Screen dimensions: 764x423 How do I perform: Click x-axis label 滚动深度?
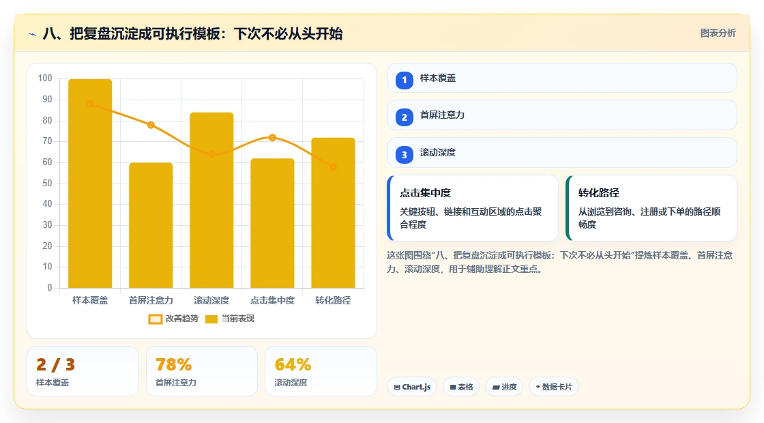[211, 301]
